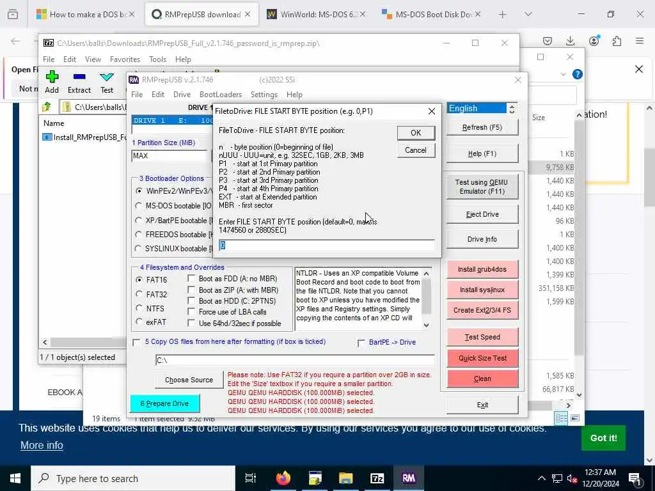Viewport: 655px width, 491px height.
Task: Click the Partition Size MAX field
Action: [x=169, y=156]
